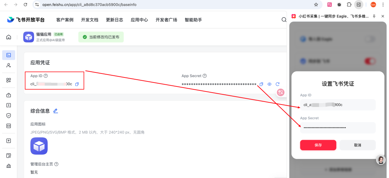Reveal App Secret with eye icon
Viewport: 389px width, 178px height.
tap(269, 84)
